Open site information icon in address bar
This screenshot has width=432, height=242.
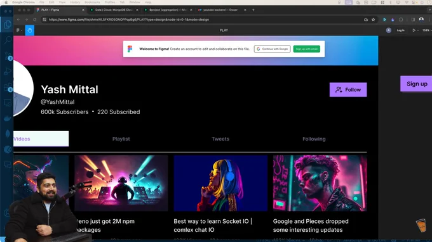coord(44,20)
